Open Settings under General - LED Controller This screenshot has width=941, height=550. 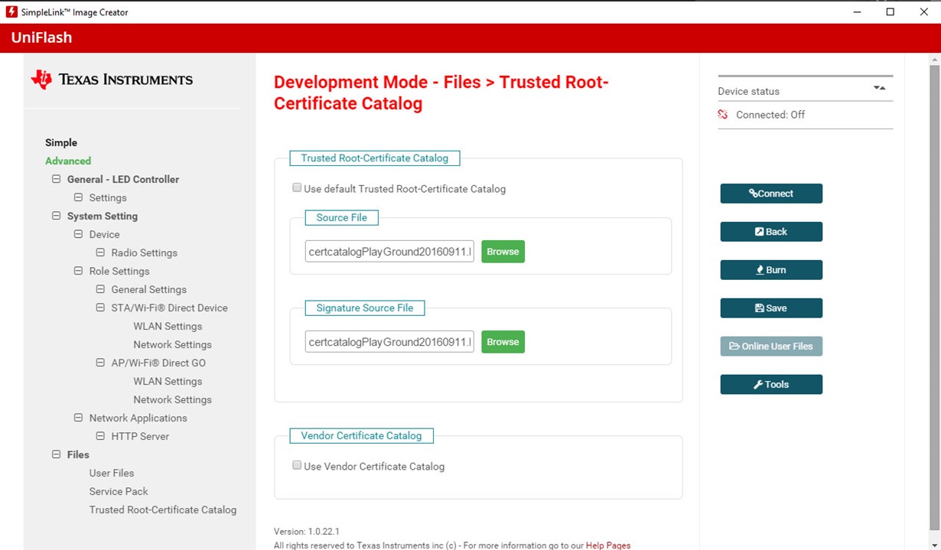point(108,197)
